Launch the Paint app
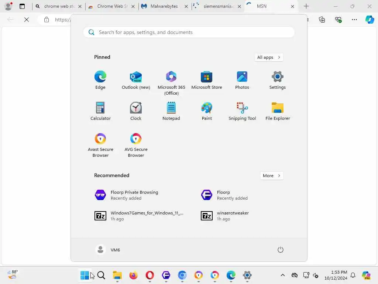This screenshot has height=284, width=378. [207, 111]
